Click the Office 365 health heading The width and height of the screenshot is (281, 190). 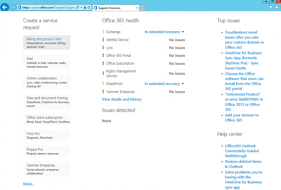(x=120, y=20)
